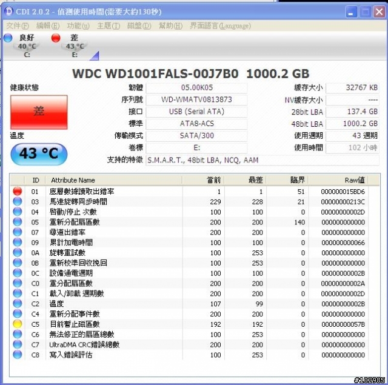
Task: Select the blue status icon for drive C:
Action: click(8, 38)
